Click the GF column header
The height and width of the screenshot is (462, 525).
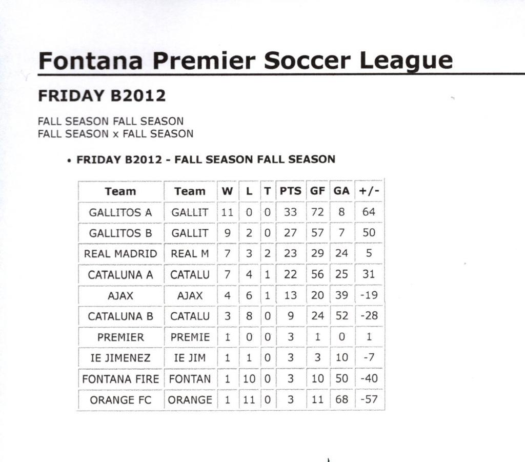click(317, 191)
